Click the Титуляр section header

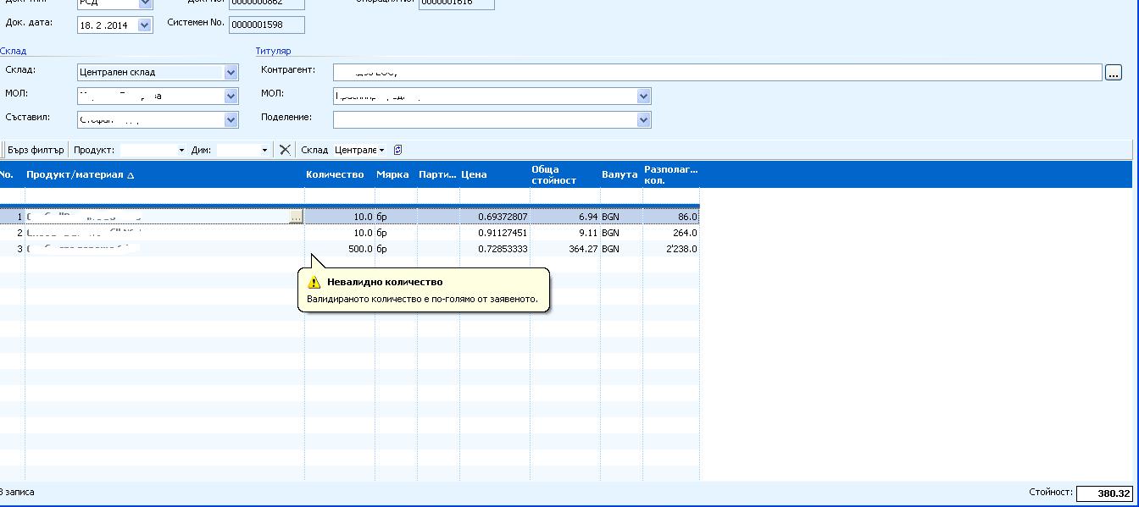click(273, 51)
